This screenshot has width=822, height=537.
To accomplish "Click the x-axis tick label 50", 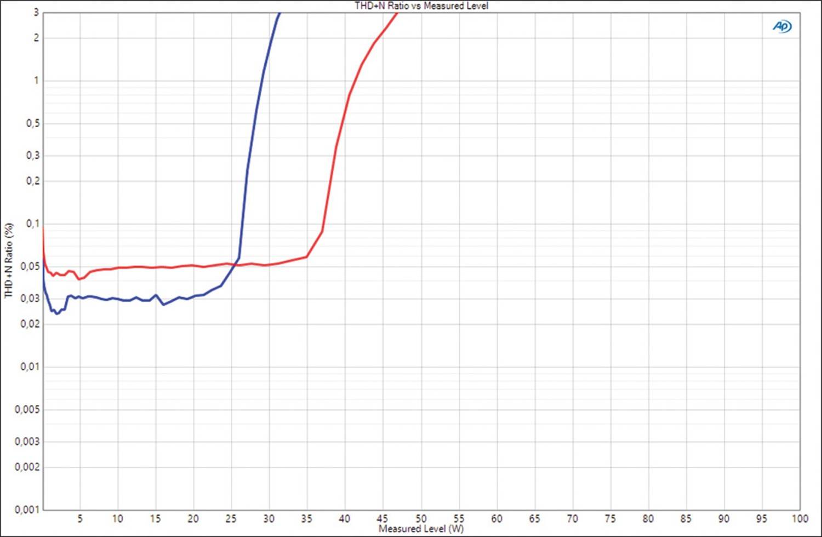I will (421, 518).
